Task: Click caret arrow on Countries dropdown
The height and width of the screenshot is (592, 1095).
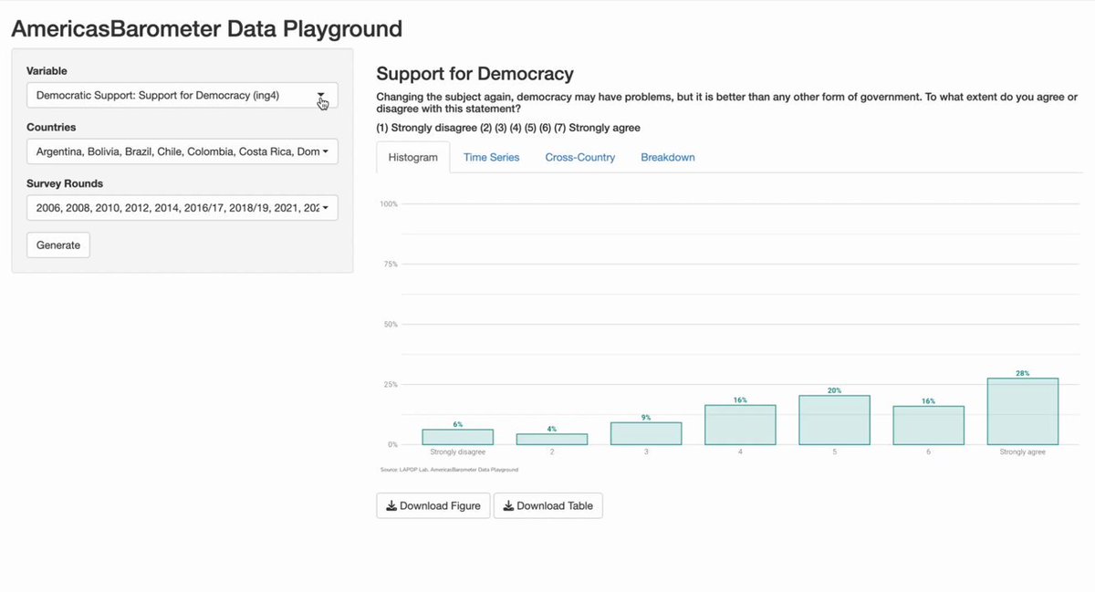Action: click(326, 151)
